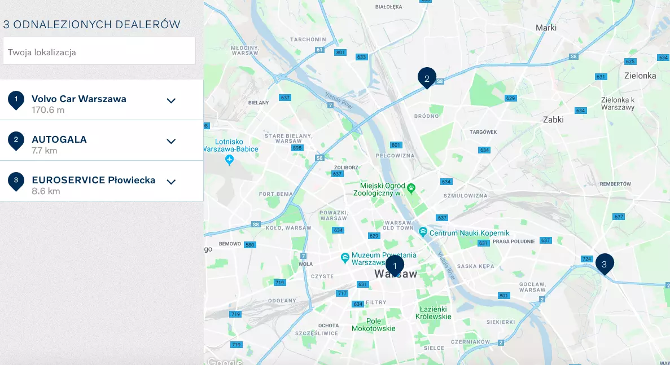Click the Muzeum Powstania Warszawskiego museum icon
The image size is (670, 365).
(x=345, y=257)
